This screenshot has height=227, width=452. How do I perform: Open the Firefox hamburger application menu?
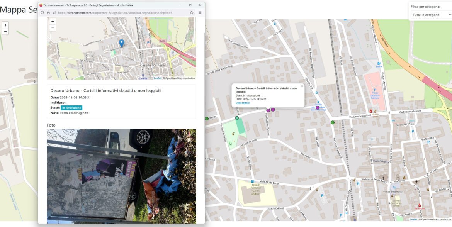click(x=200, y=12)
